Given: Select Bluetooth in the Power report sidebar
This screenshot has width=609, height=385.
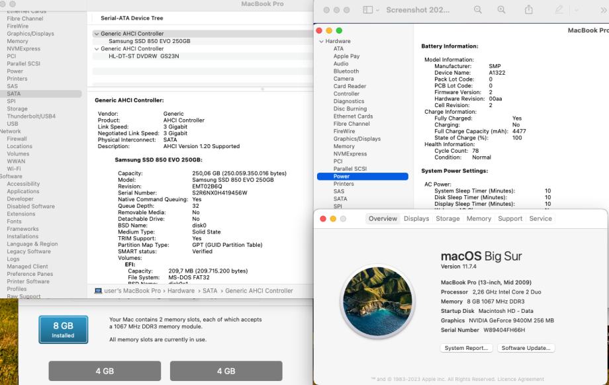Looking at the screenshot, I should (x=346, y=71).
